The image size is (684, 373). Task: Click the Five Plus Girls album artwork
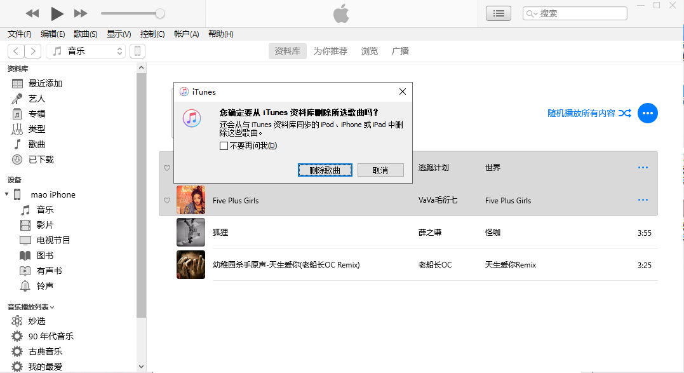[191, 200]
